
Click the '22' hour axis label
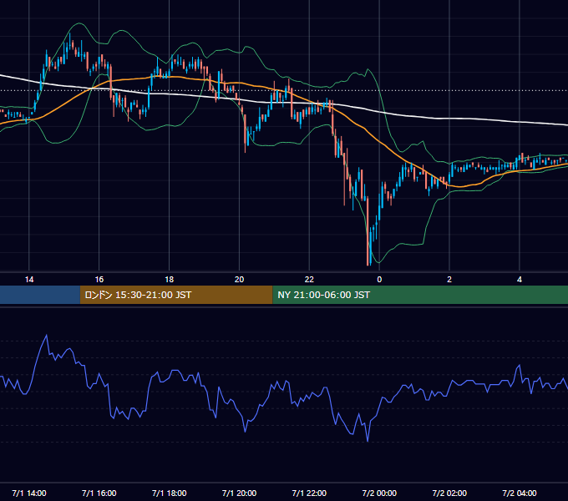point(309,280)
